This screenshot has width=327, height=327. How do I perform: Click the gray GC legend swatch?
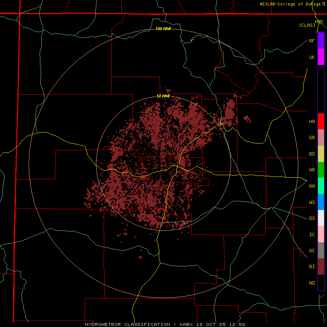click(321, 250)
